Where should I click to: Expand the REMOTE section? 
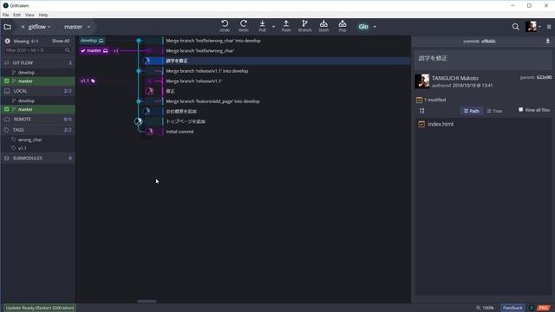[x=38, y=120]
